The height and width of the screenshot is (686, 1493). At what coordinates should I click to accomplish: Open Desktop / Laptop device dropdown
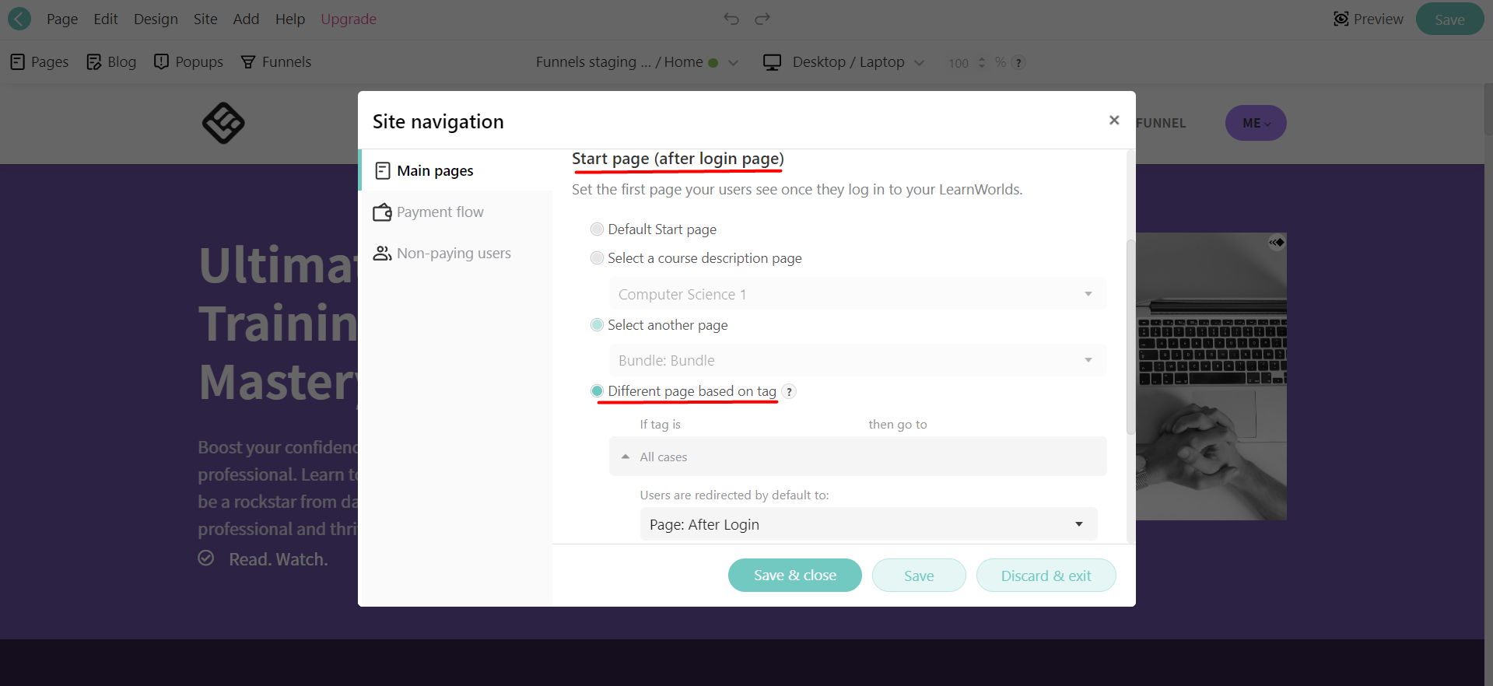tap(858, 62)
